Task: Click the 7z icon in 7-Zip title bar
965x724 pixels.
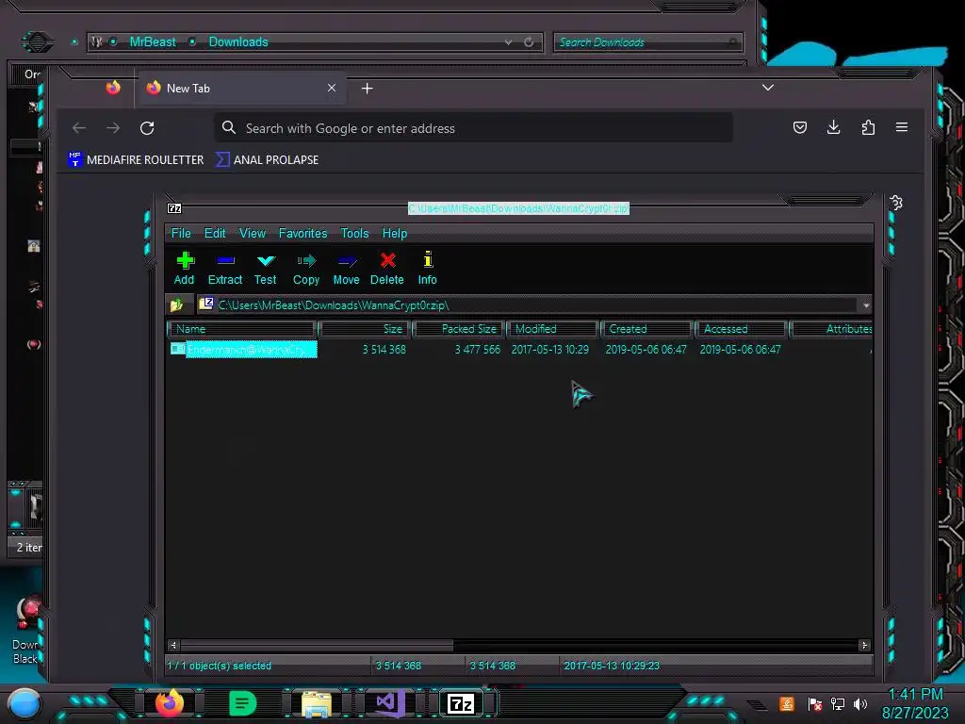Action: pos(174,208)
